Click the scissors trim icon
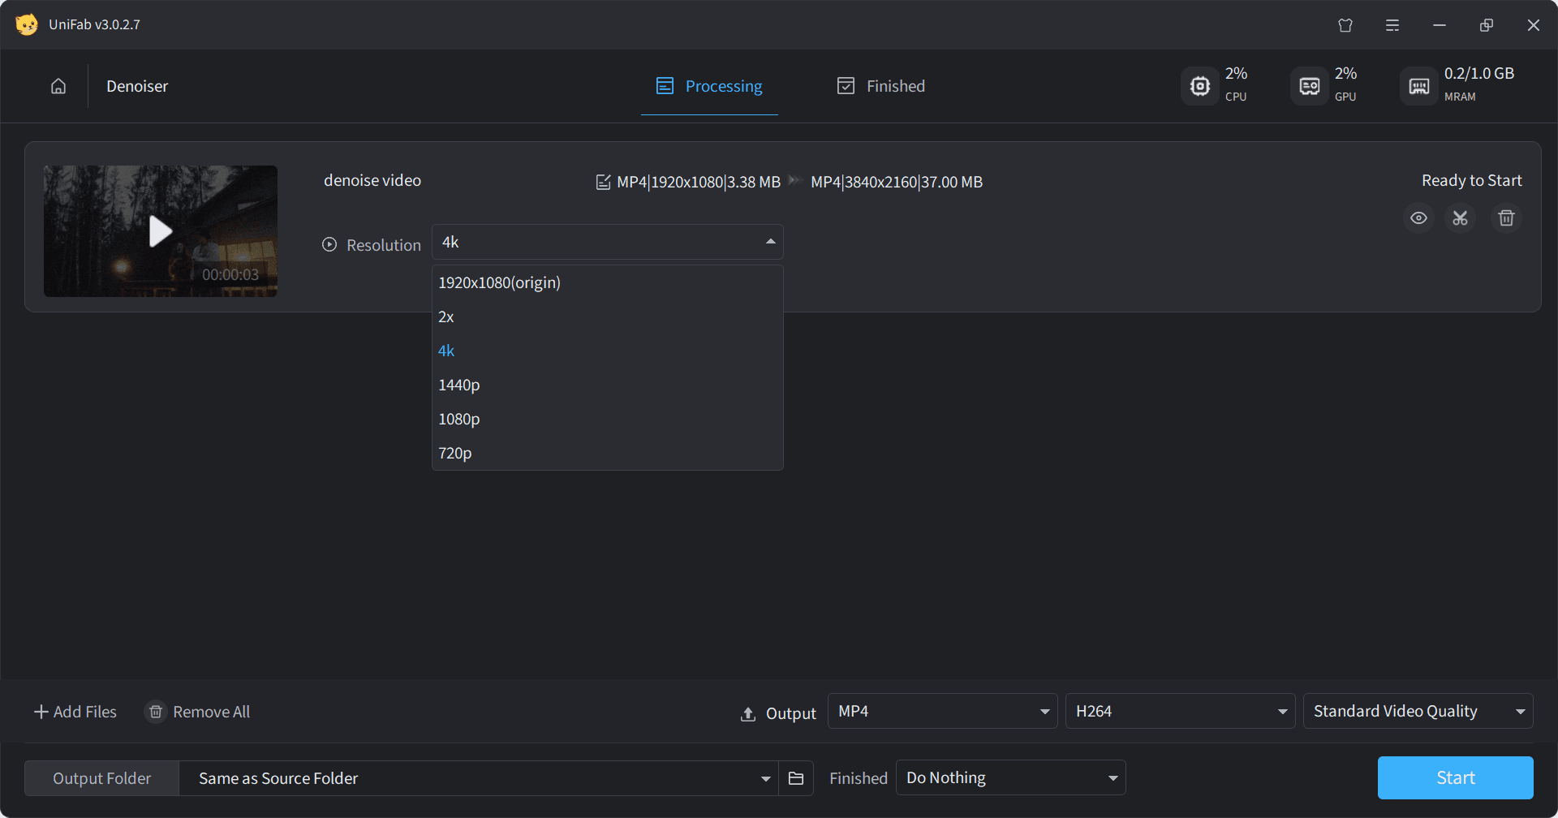This screenshot has height=818, width=1558. point(1460,218)
